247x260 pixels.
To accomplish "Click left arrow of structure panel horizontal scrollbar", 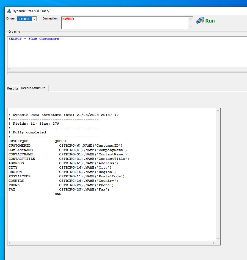I will 10,243.
